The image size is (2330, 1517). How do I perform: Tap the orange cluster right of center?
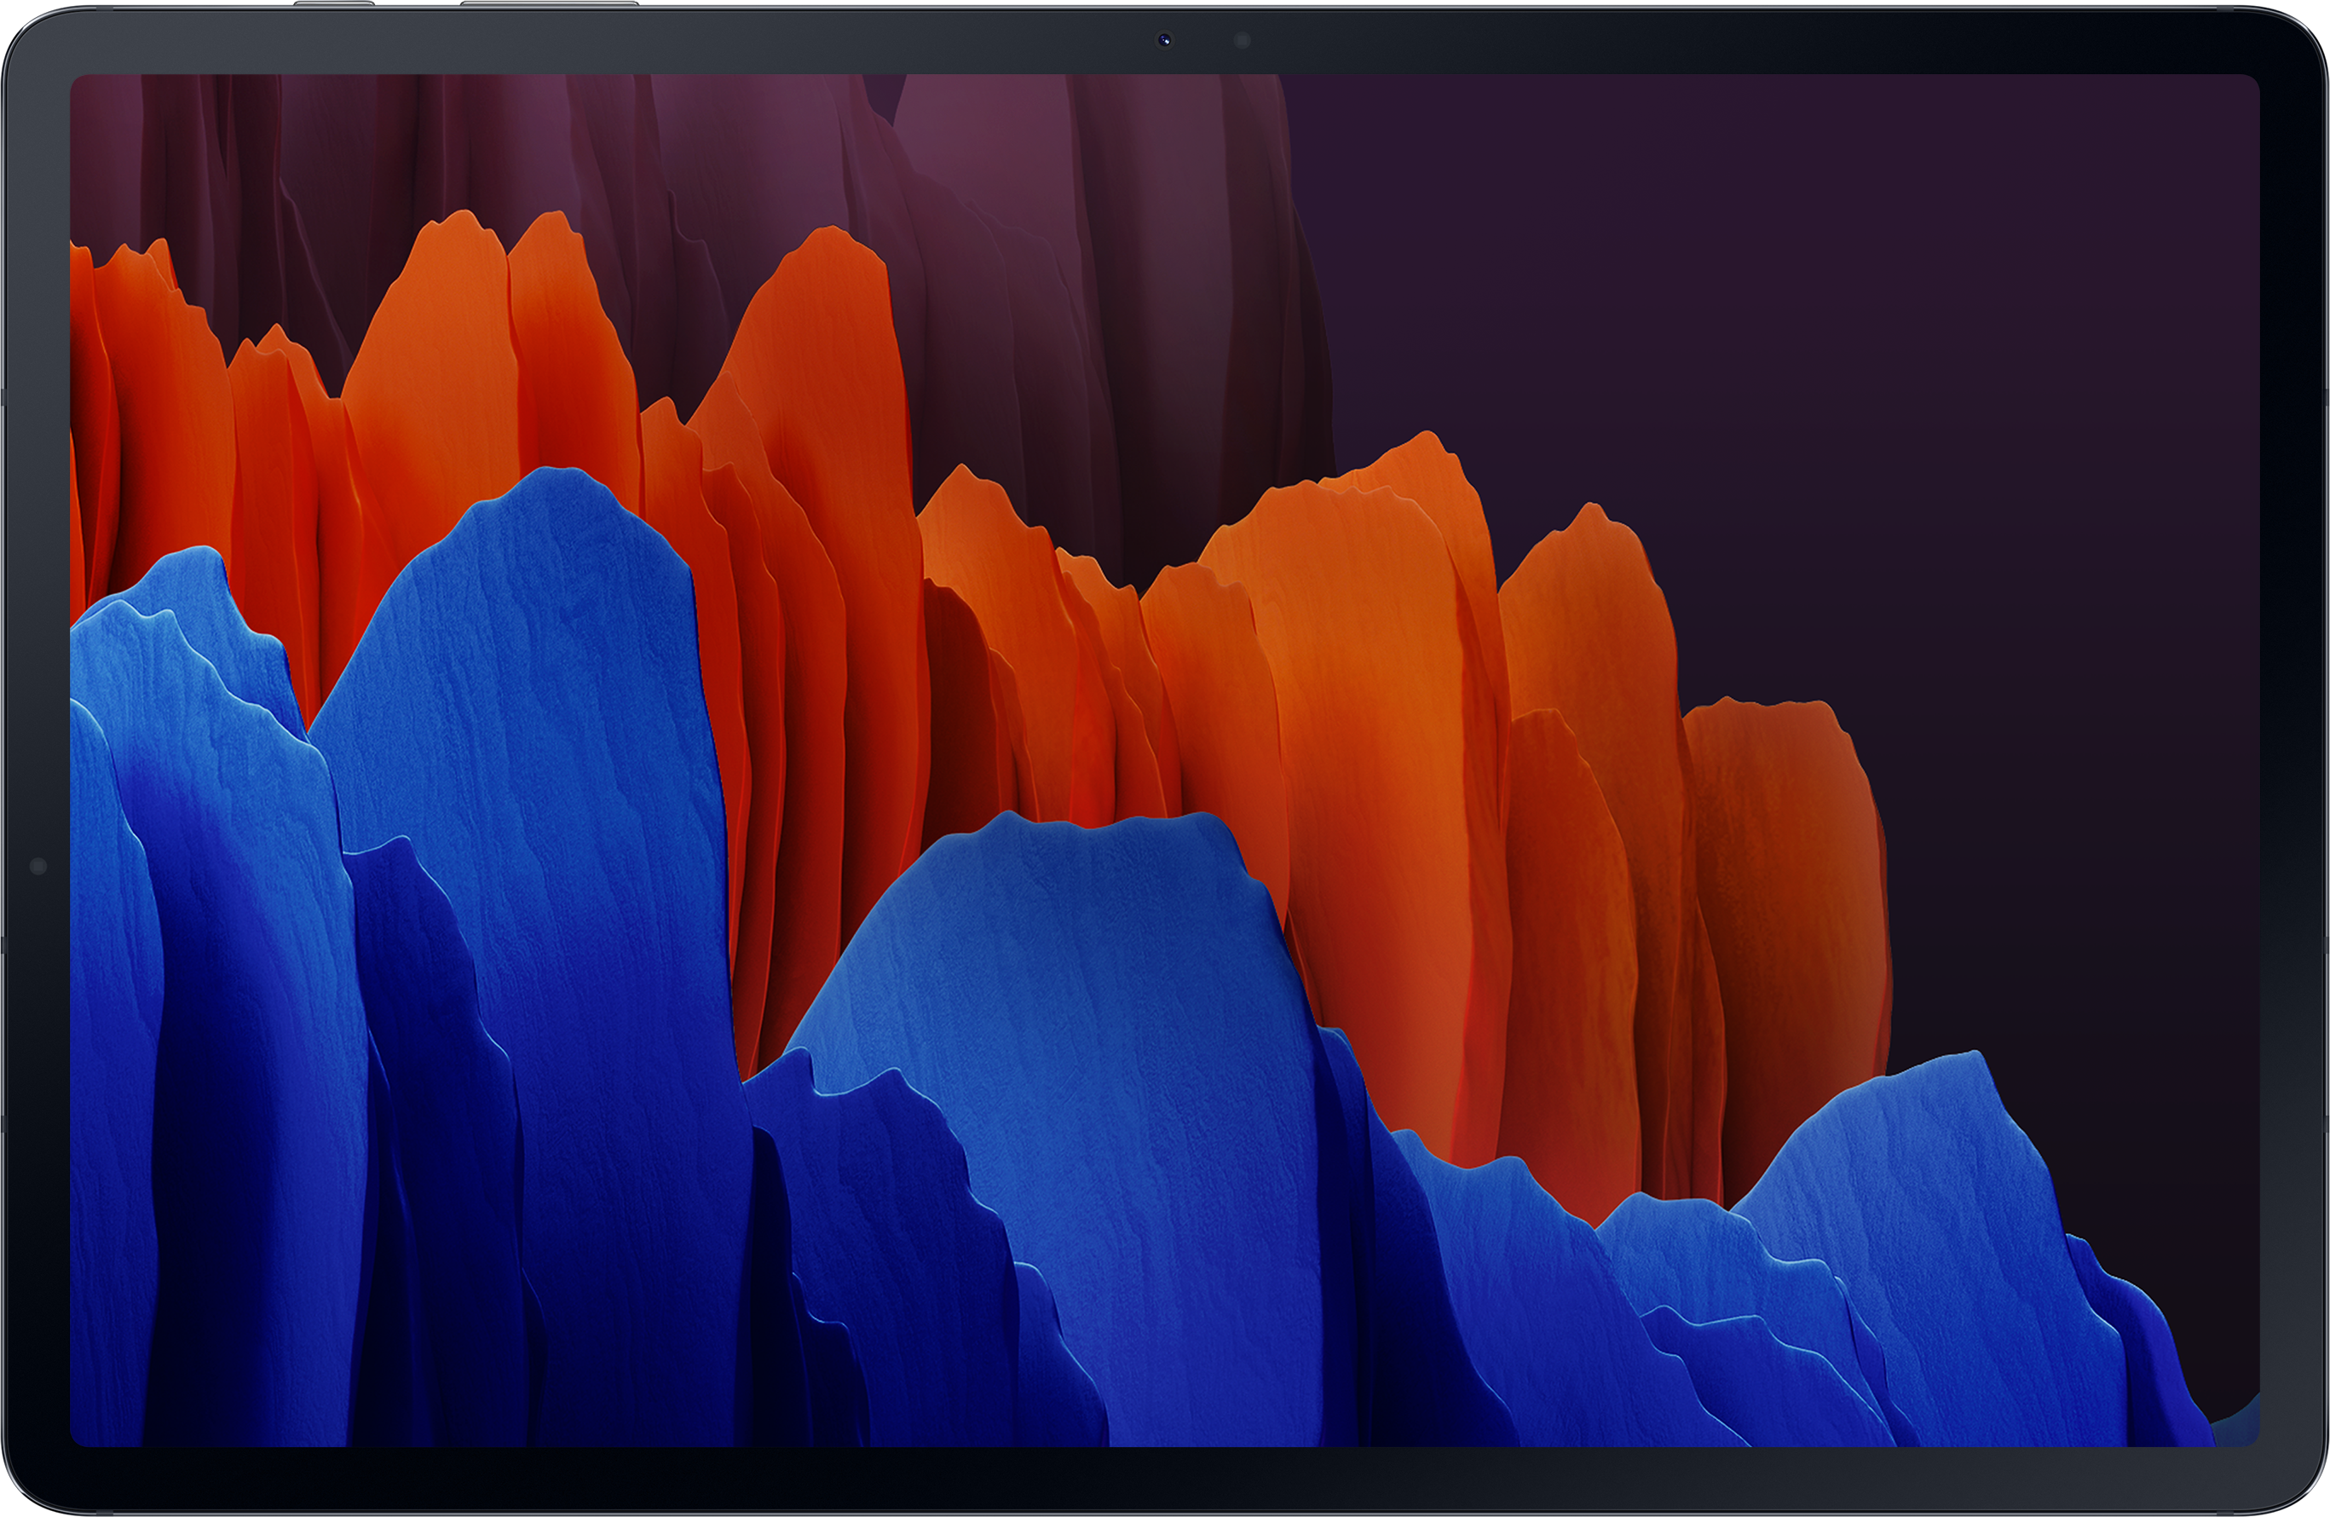(x=1370, y=734)
